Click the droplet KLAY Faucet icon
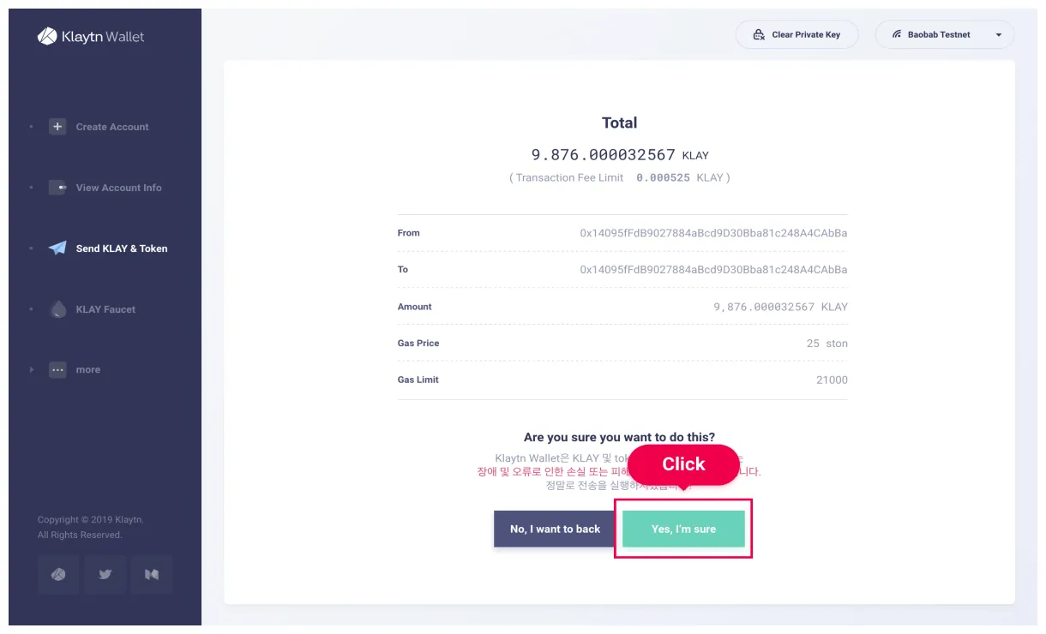The image size is (1046, 634). click(57, 309)
